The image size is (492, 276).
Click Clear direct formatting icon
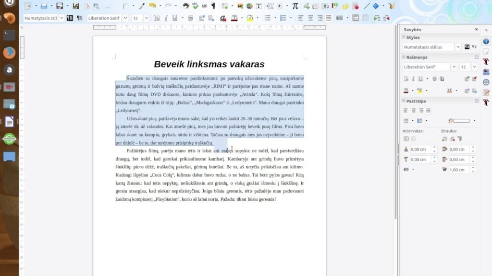[223, 18]
